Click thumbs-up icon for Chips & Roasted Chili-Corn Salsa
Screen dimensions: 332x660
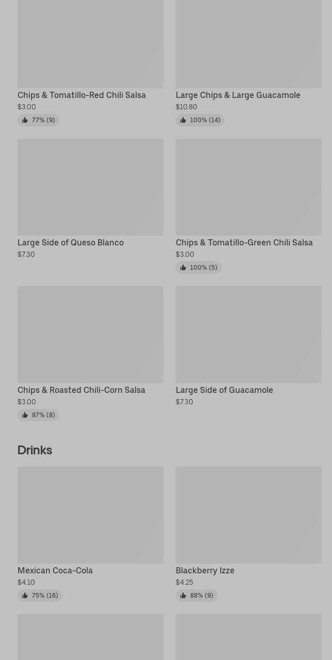(x=25, y=415)
